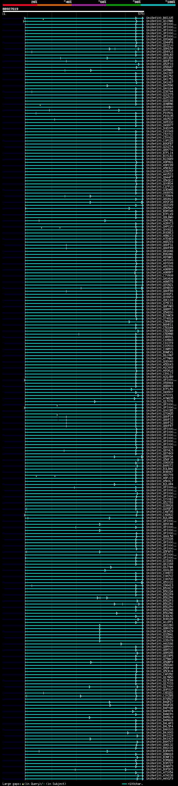This screenshot has width=178, height=786.
Task: Select label UniRef100_Q6KFR7
Action: pos(160,426)
